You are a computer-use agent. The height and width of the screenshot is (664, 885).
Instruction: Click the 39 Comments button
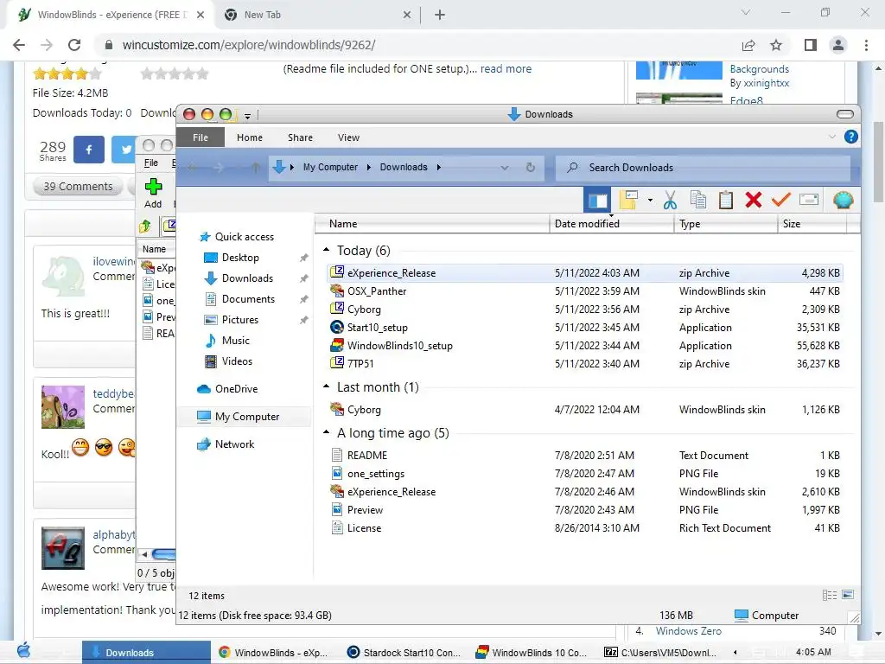78,187
